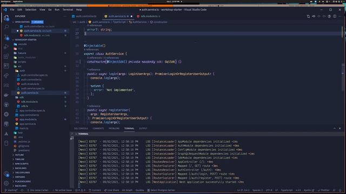This screenshot has width=346, height=194.
Task: Click Spaces: 2 indentation in status bar
Action: tap(257, 190)
